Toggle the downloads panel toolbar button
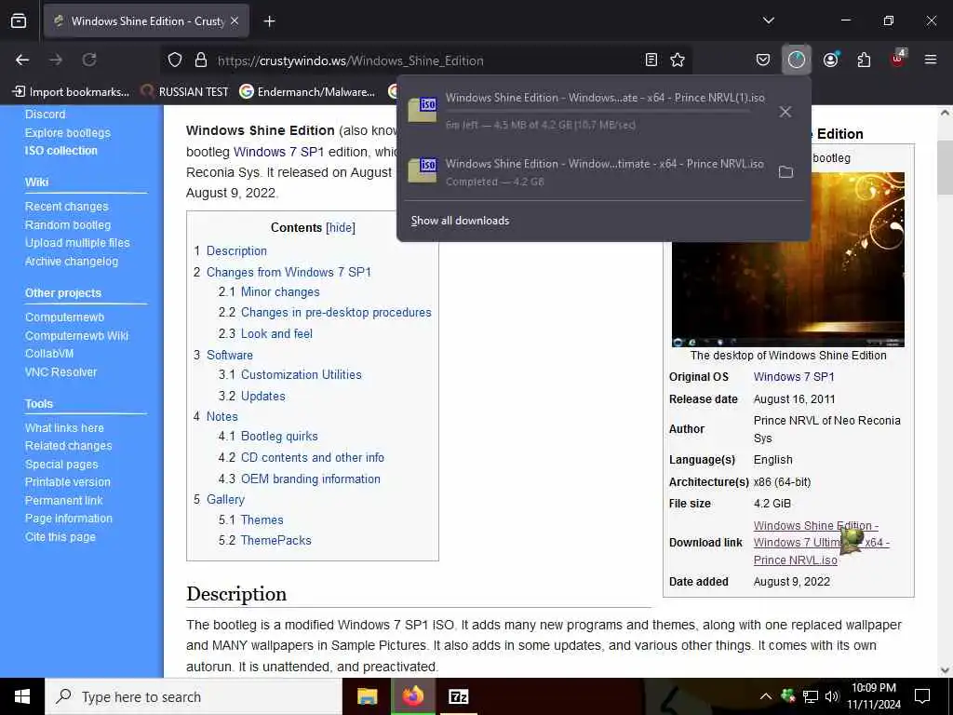The height and width of the screenshot is (715, 953). click(797, 60)
